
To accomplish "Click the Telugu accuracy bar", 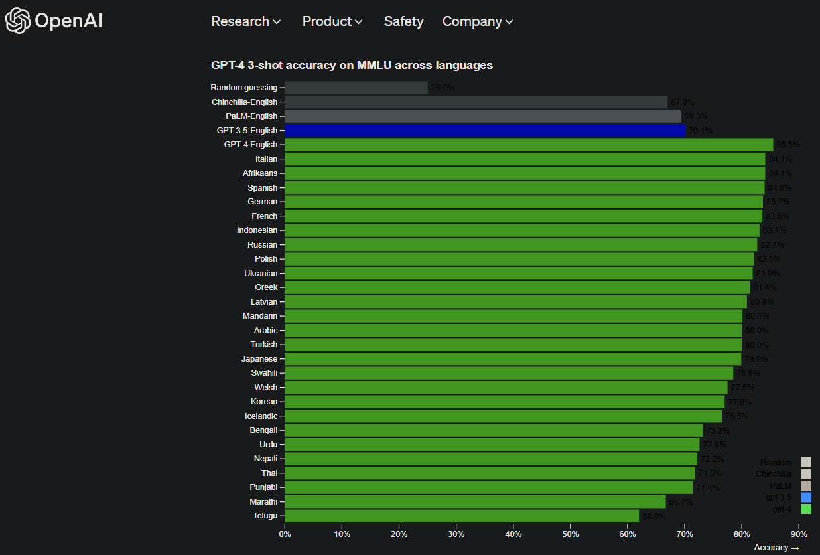I will pos(461,515).
